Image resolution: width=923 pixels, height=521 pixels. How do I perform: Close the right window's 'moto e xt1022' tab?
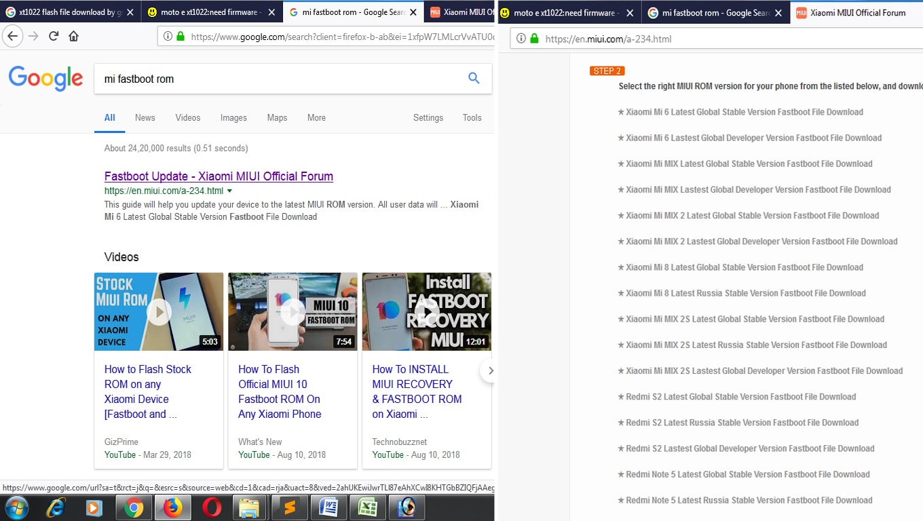630,13
